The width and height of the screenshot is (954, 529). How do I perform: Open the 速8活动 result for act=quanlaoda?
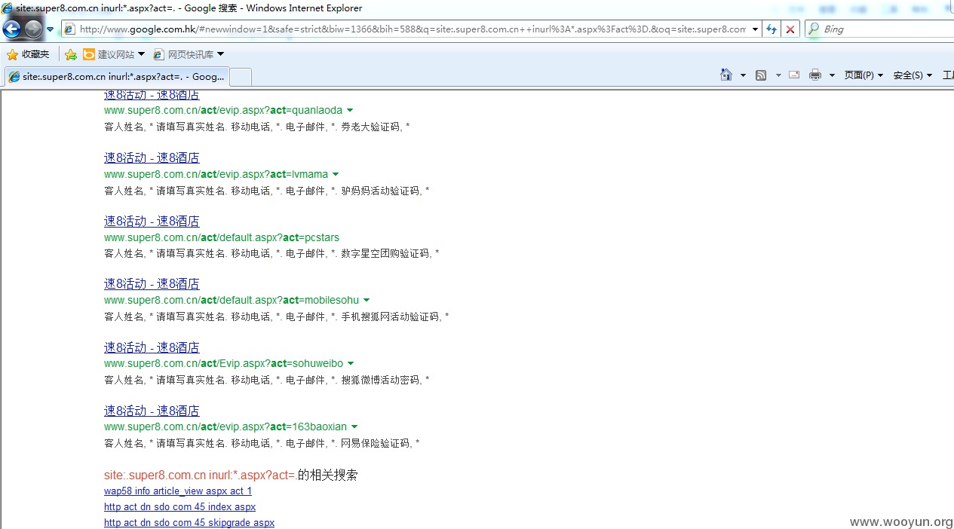[152, 95]
